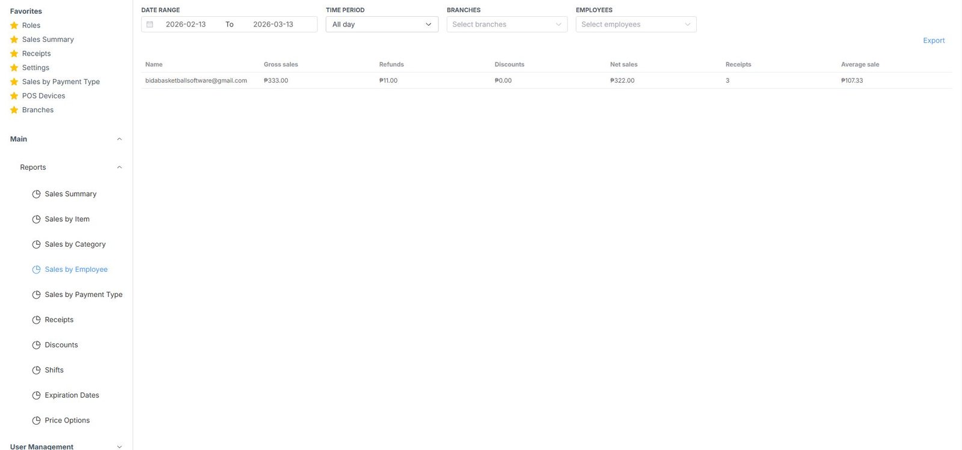Click the star icon beside Roles favorite
The width and height of the screenshot is (962, 450).
click(x=14, y=25)
